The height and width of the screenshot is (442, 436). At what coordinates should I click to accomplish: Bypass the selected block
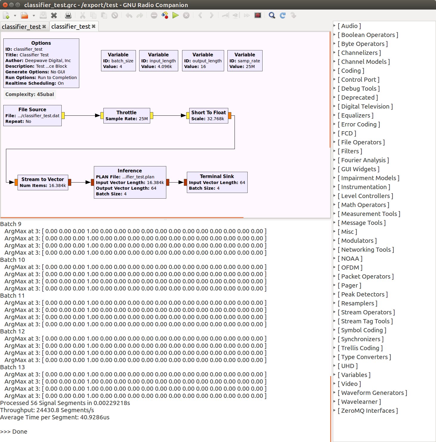tap(247, 16)
